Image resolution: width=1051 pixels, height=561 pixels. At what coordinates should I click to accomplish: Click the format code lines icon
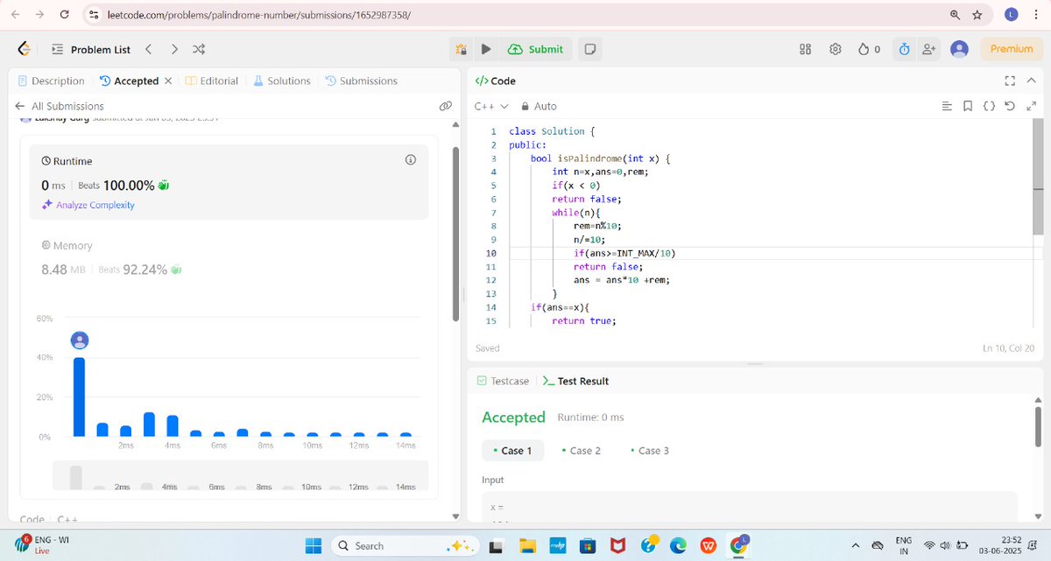tap(947, 106)
